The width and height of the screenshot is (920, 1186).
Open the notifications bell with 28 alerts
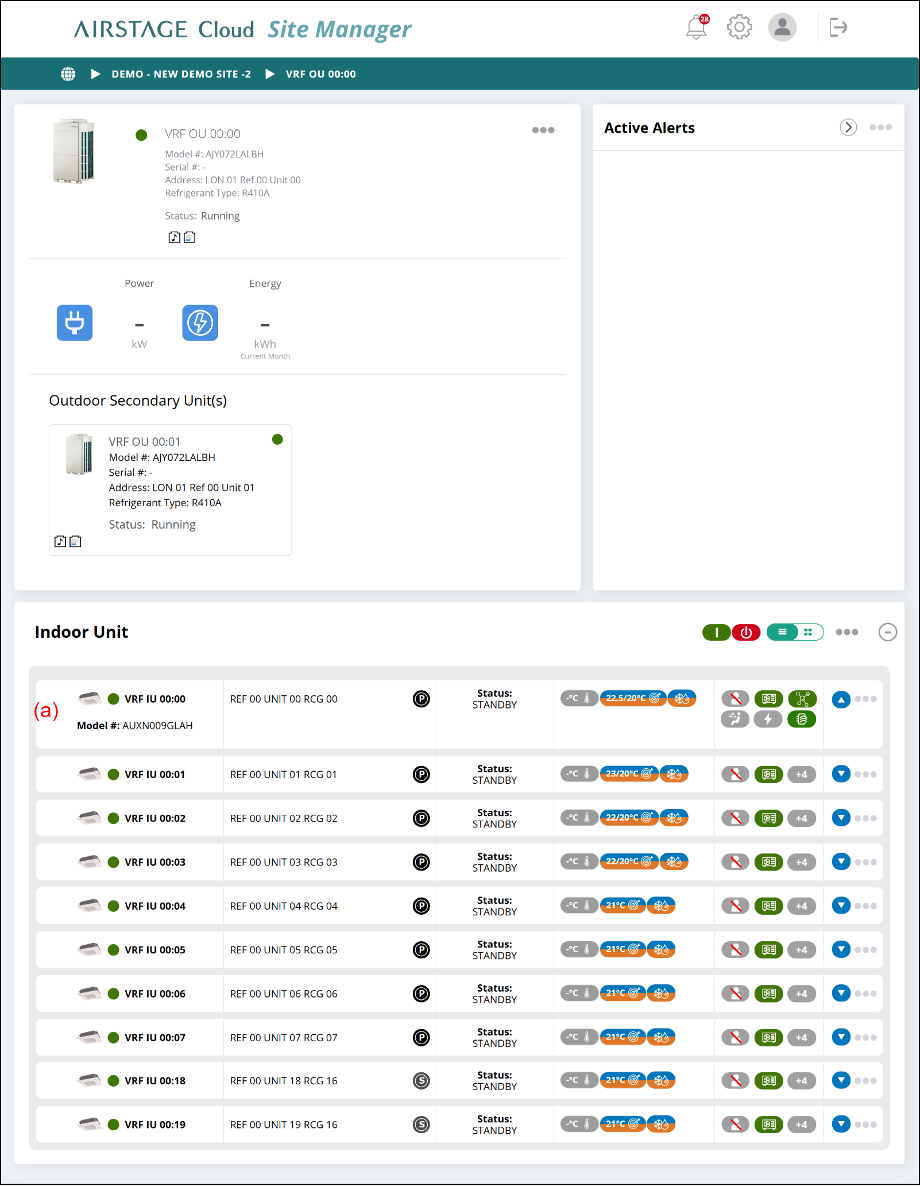click(x=697, y=27)
